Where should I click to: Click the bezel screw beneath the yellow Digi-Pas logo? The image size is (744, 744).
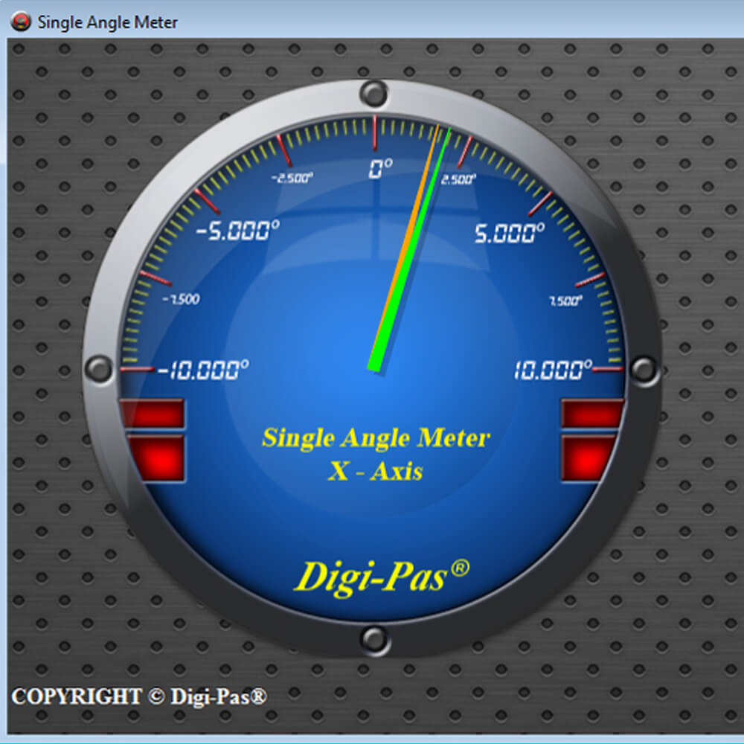click(x=375, y=640)
